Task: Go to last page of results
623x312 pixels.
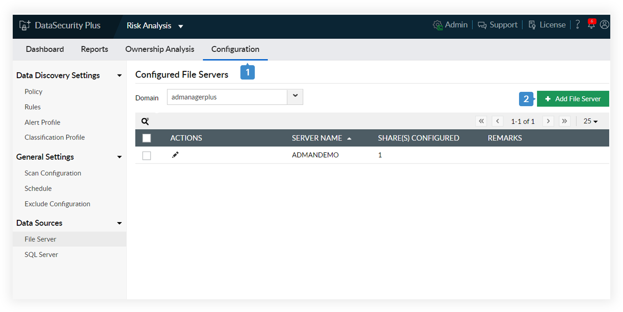Action: coord(565,121)
